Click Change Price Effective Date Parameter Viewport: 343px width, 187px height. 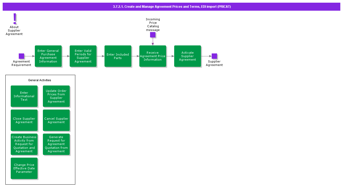coord(24,168)
